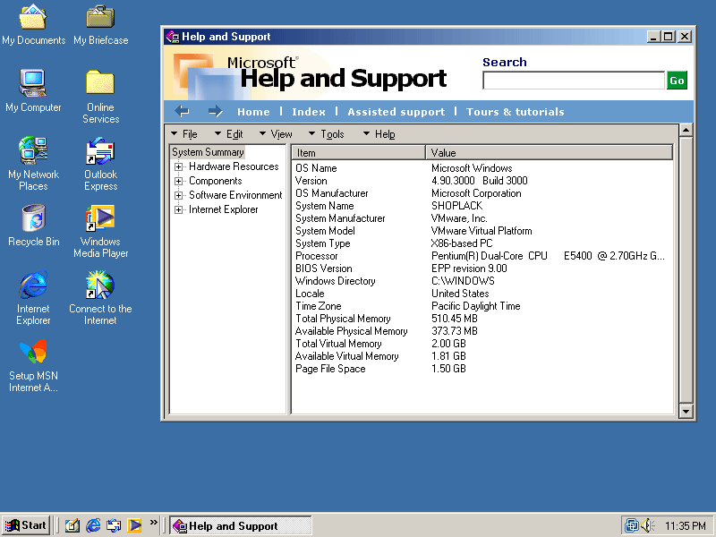
Task: Select Connect to the Internet shortcut
Action: [100, 298]
